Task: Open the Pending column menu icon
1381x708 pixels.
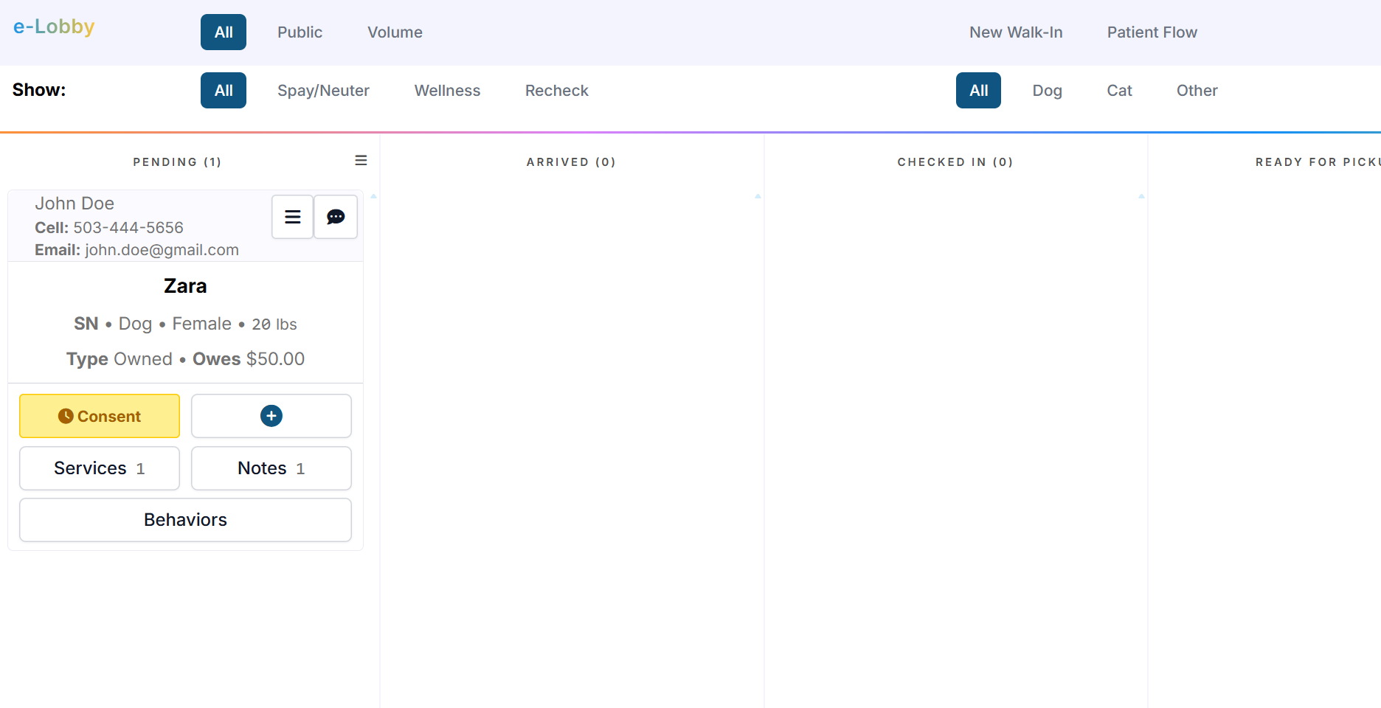Action: tap(361, 161)
